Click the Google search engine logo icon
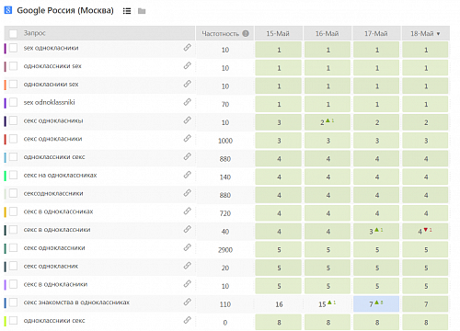This screenshot has width=460, height=331. pos(8,10)
